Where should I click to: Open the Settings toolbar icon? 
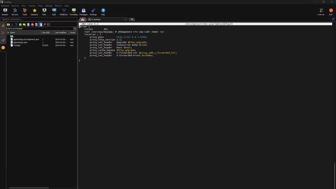coord(93,12)
